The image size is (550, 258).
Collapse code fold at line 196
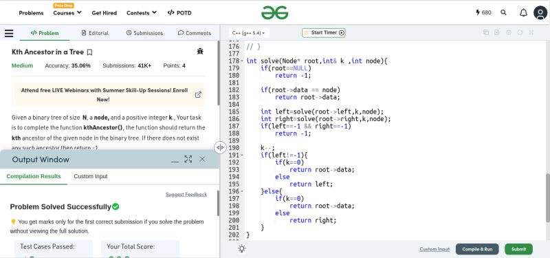point(242,191)
